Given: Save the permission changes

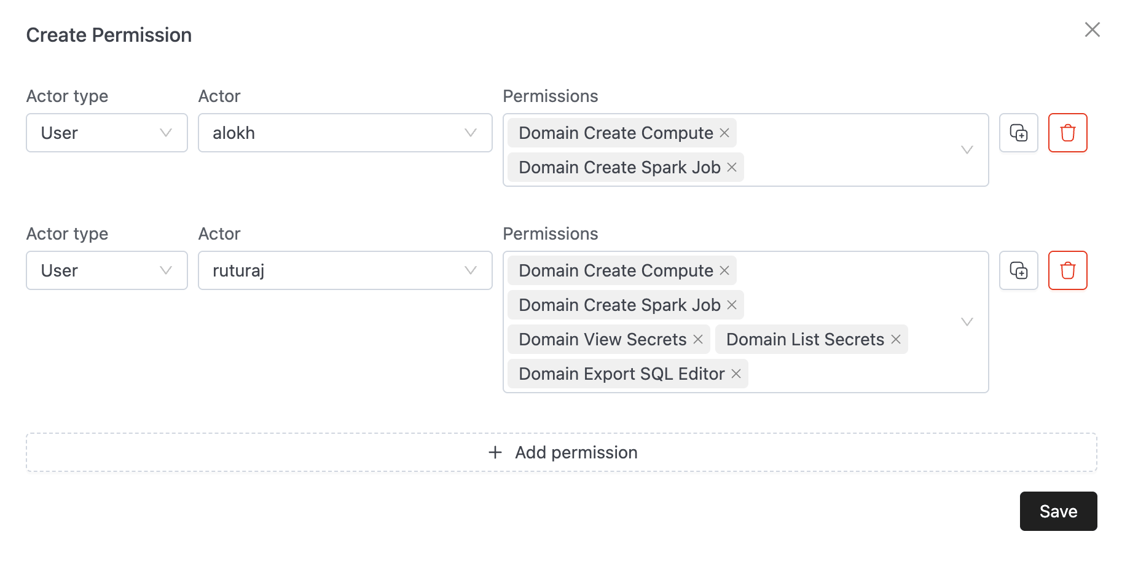Looking at the screenshot, I should pos(1057,511).
